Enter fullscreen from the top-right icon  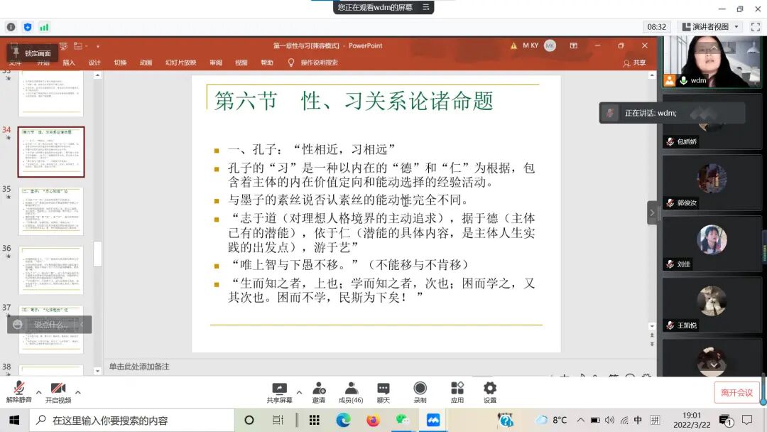coord(755,26)
